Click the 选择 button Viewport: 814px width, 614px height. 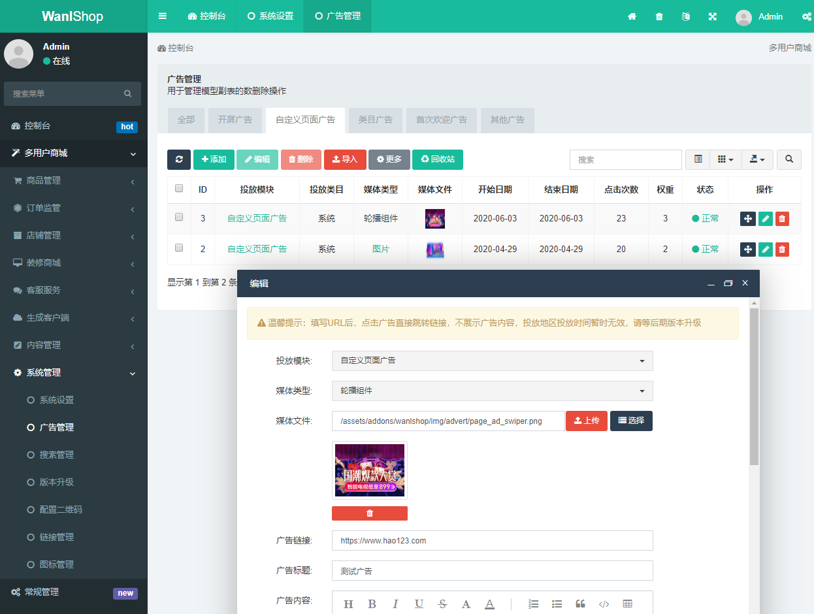pos(631,421)
